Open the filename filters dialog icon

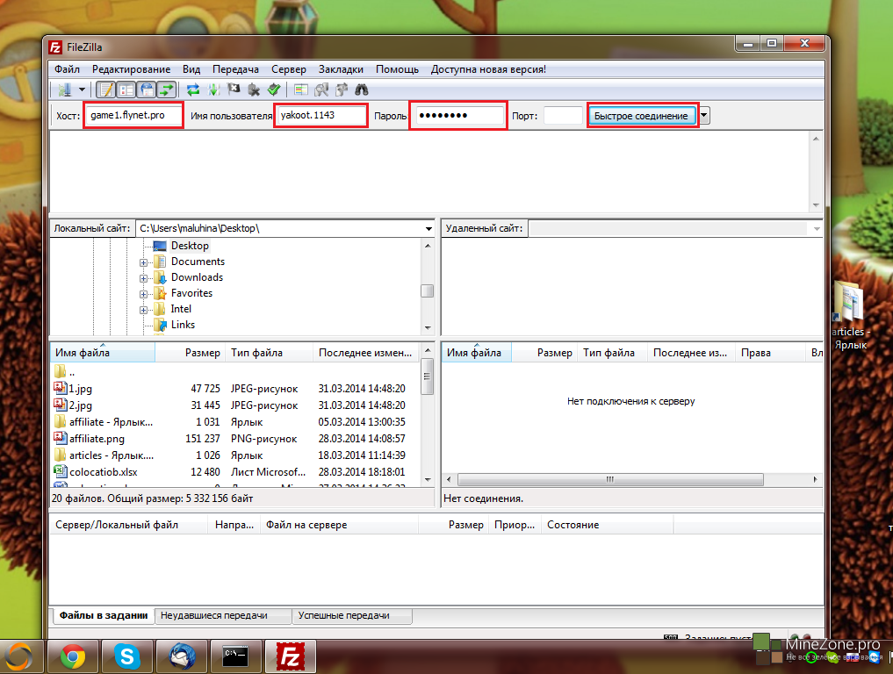301,90
